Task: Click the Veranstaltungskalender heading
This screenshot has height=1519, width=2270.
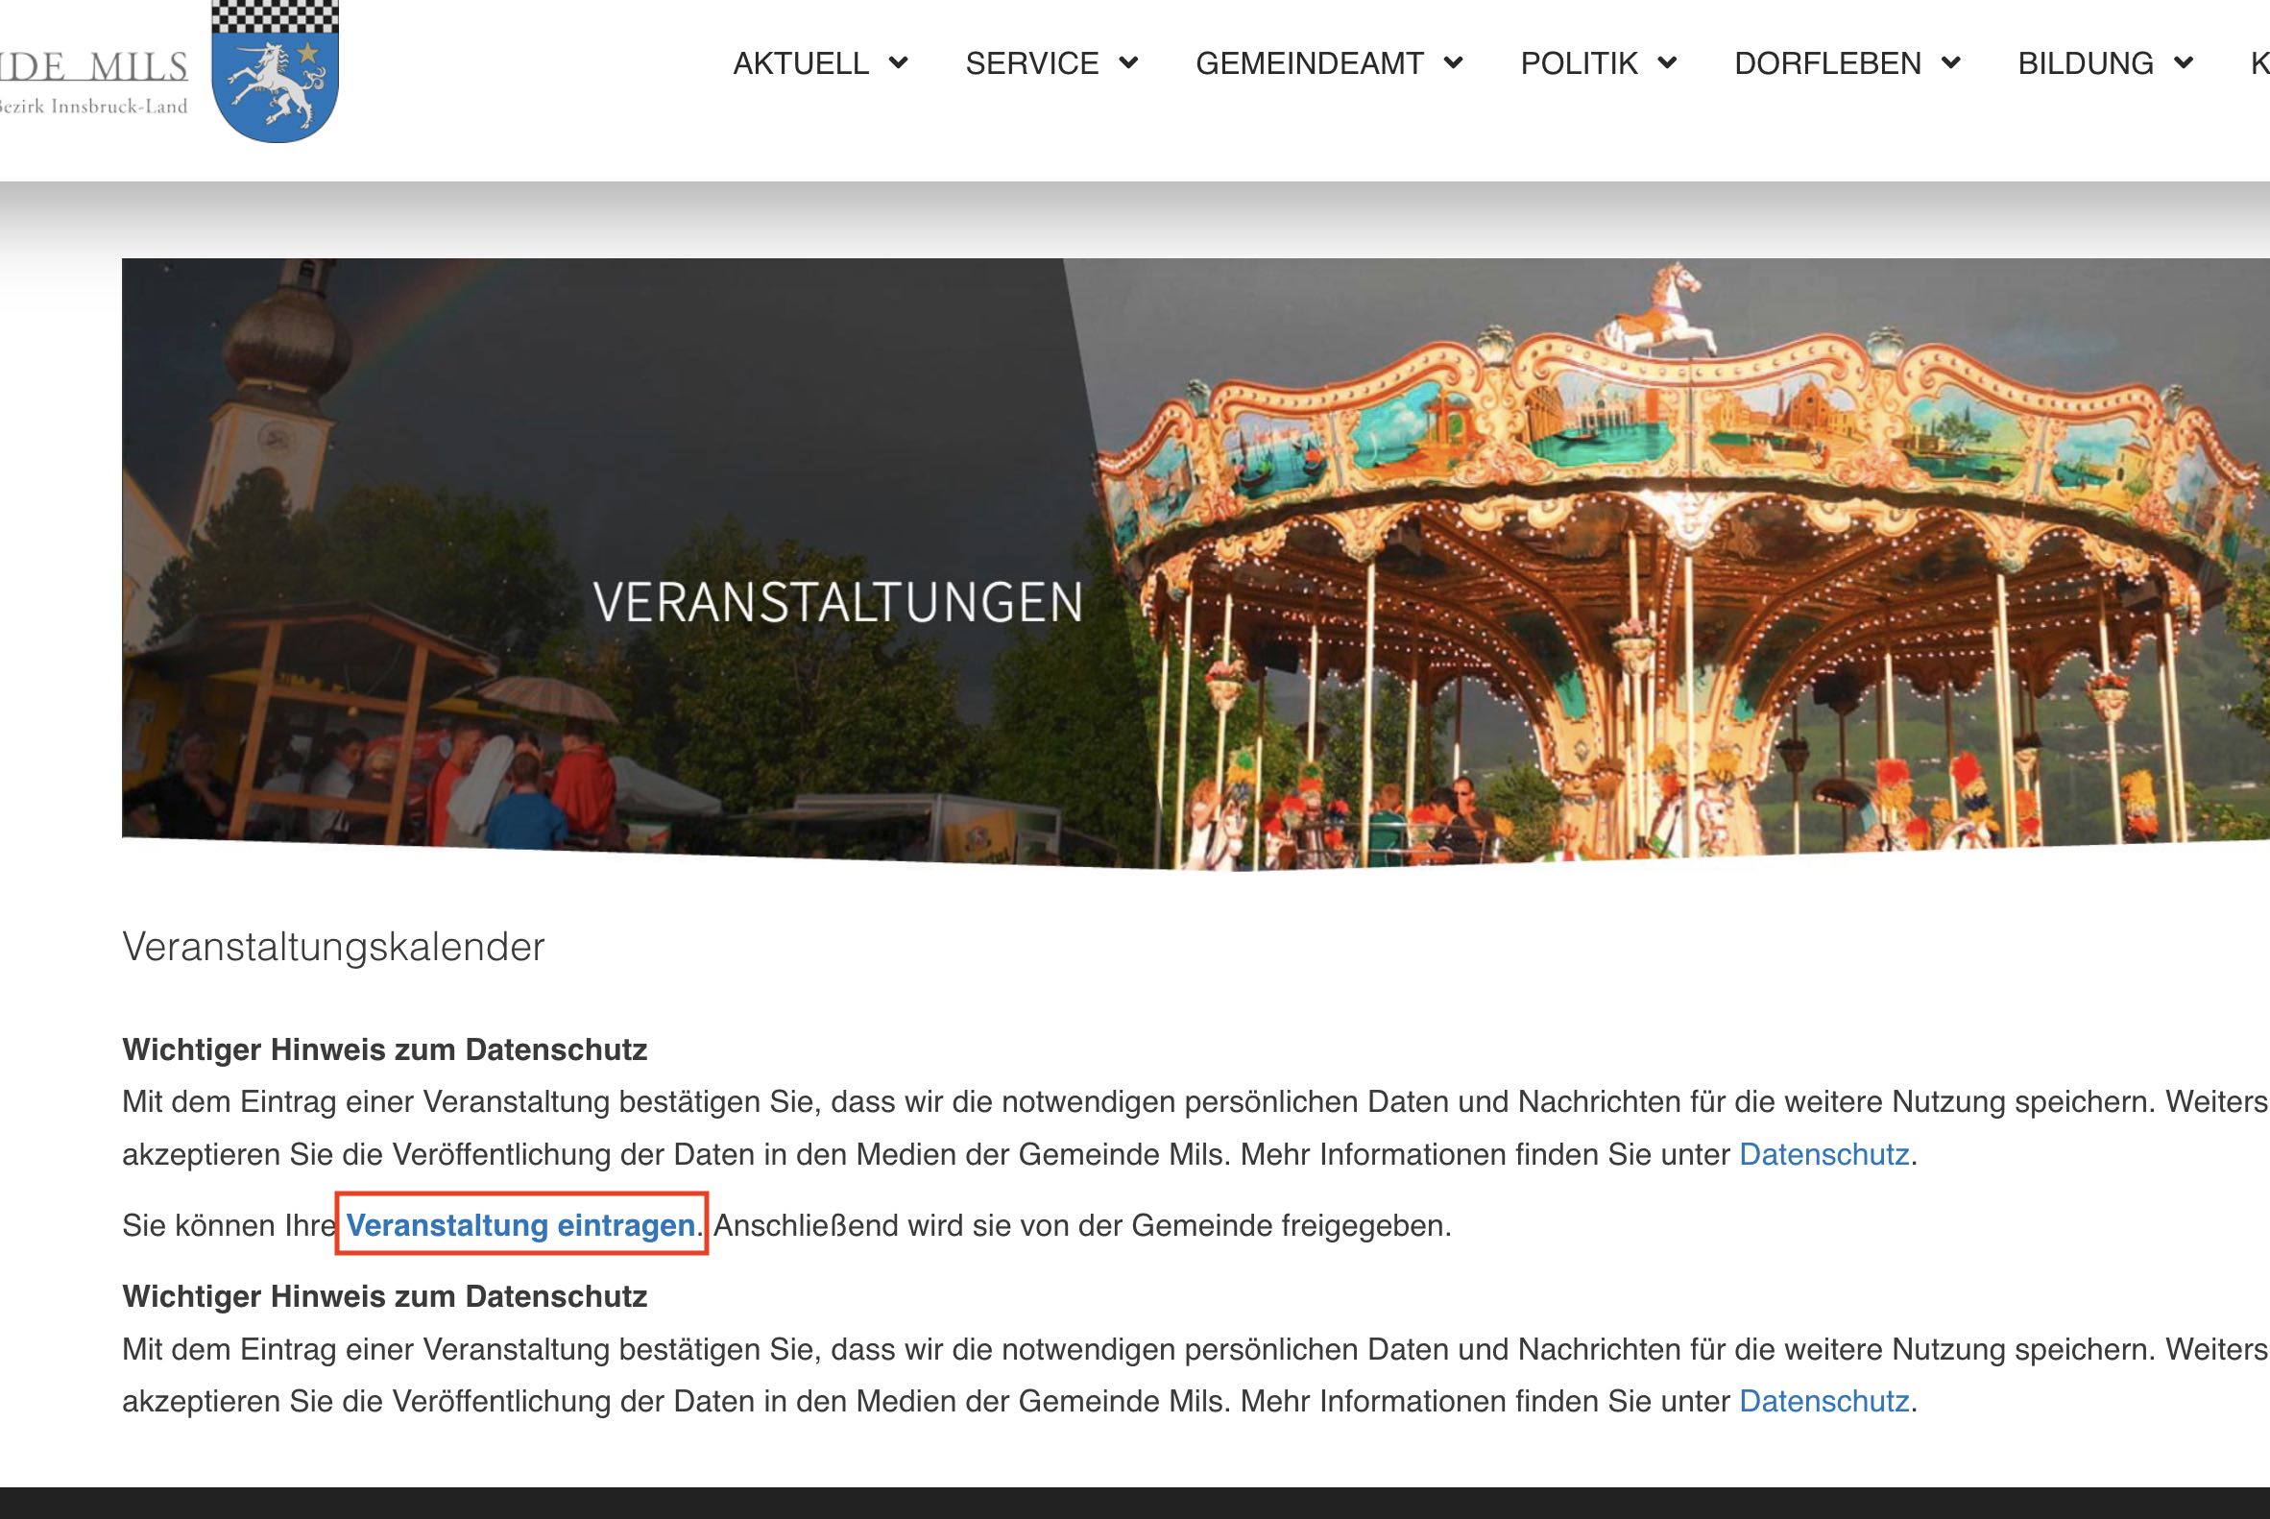Action: [x=333, y=948]
